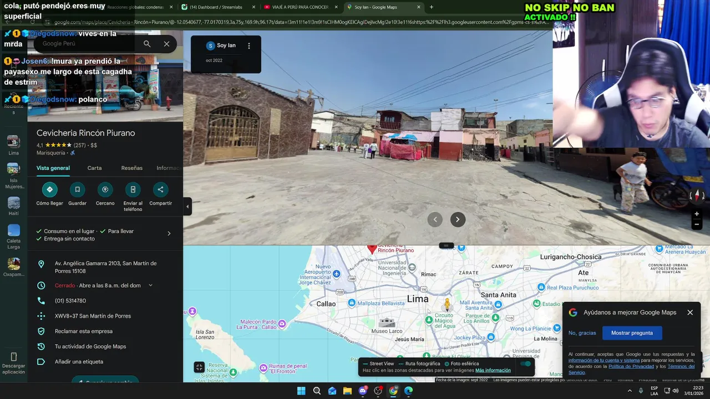The image size is (710, 399).
Task: Toggle the Street View layer switch
Action: pos(525,364)
